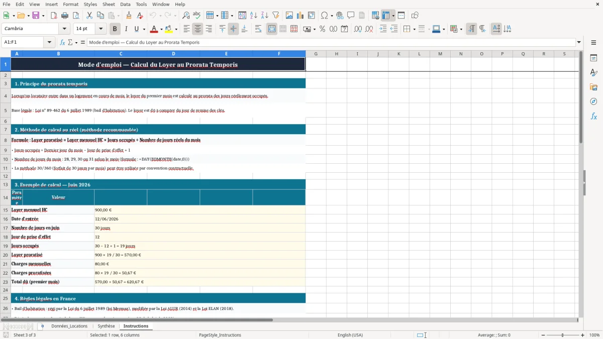This screenshot has width=603, height=339.
Task: Open Freeze Rows and Columns dropdown
Action: point(393,16)
